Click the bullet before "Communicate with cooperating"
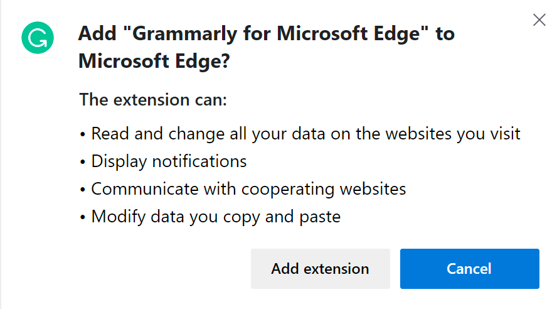 (83, 190)
